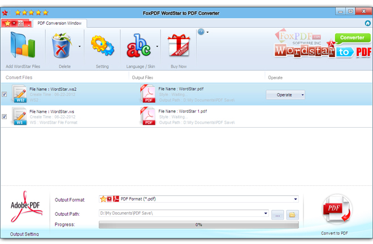The height and width of the screenshot is (244, 373).
Task: Uncheck the WordStar.ws file checkbox
Action: pyautogui.click(x=5, y=116)
